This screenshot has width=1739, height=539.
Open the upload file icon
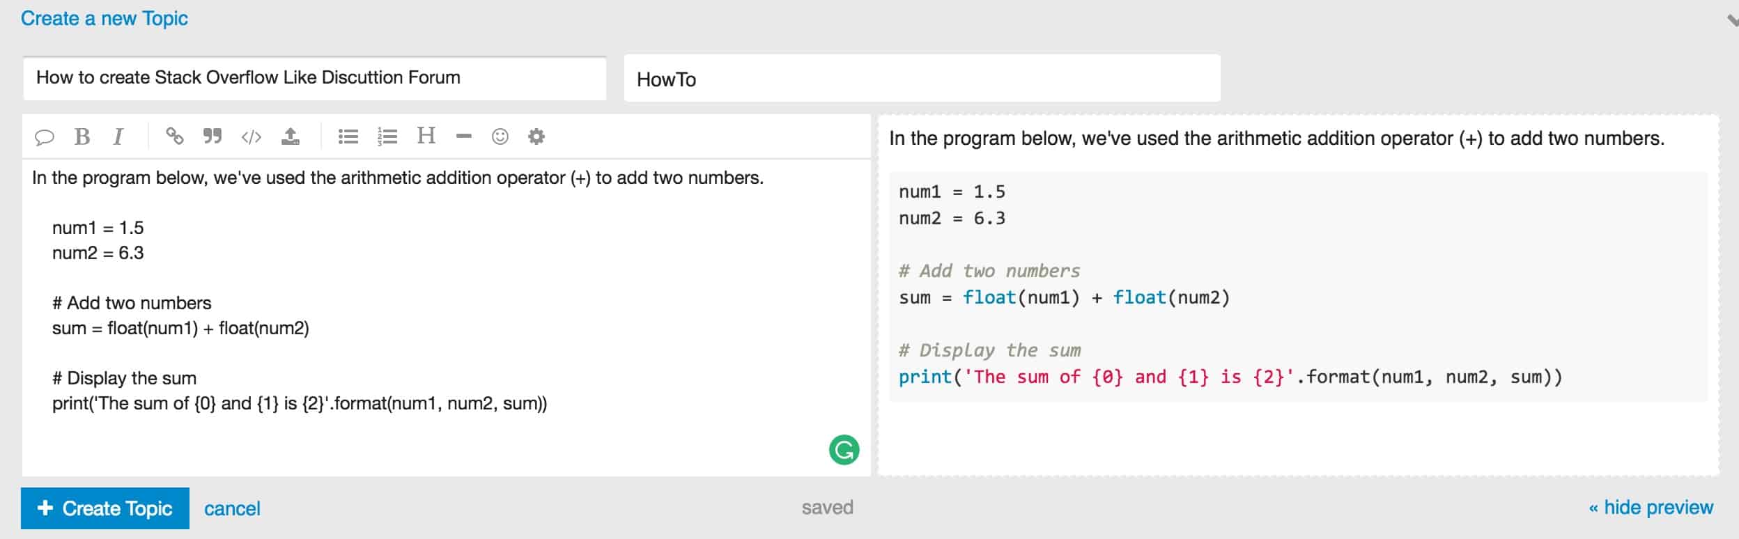coord(291,136)
